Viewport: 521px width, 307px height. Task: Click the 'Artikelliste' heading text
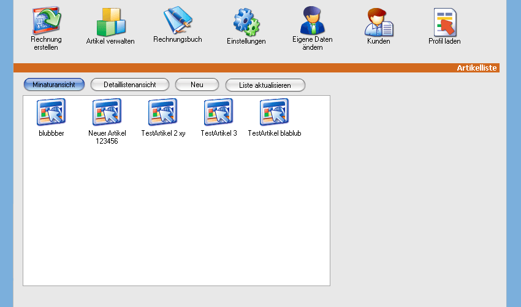pos(477,68)
